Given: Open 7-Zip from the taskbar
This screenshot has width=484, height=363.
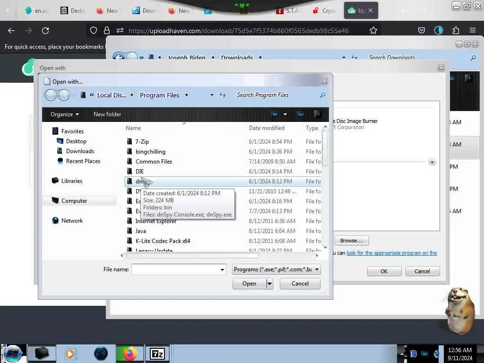Looking at the screenshot, I should point(157,354).
